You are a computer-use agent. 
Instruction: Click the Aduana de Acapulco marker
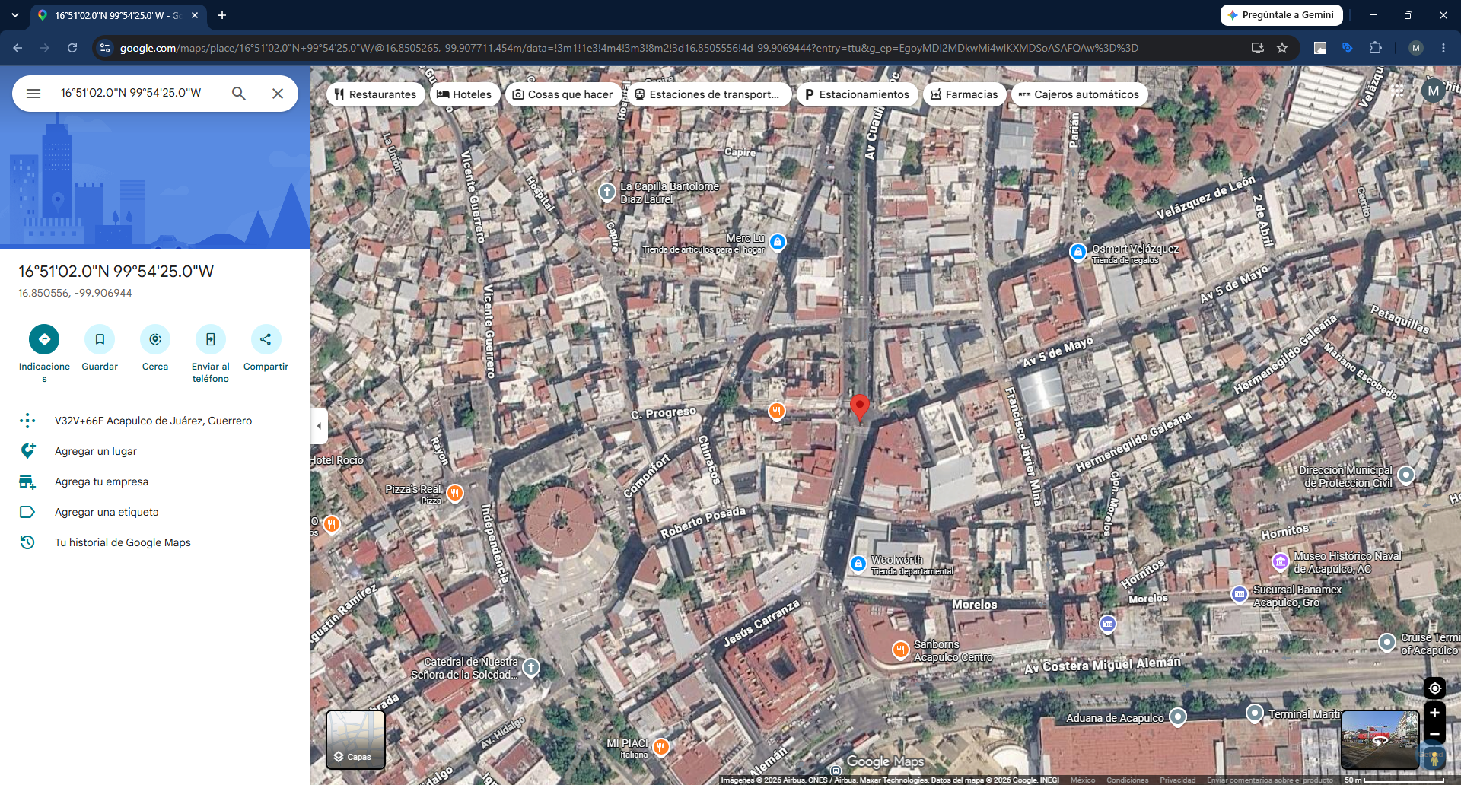1178,717
